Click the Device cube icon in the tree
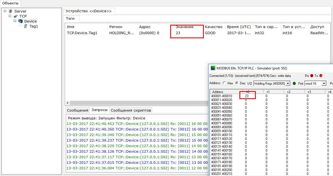Screen dimensions: 333x176 [20, 21]
